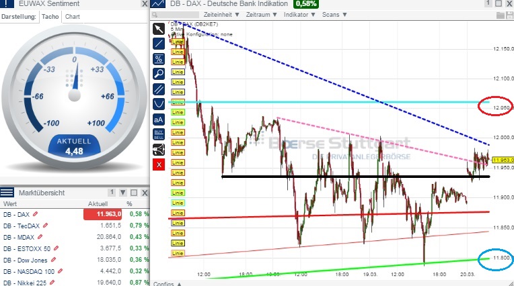Click the red 11.963,0 DAX price cell
This screenshot has height=286, width=514.
(103, 214)
